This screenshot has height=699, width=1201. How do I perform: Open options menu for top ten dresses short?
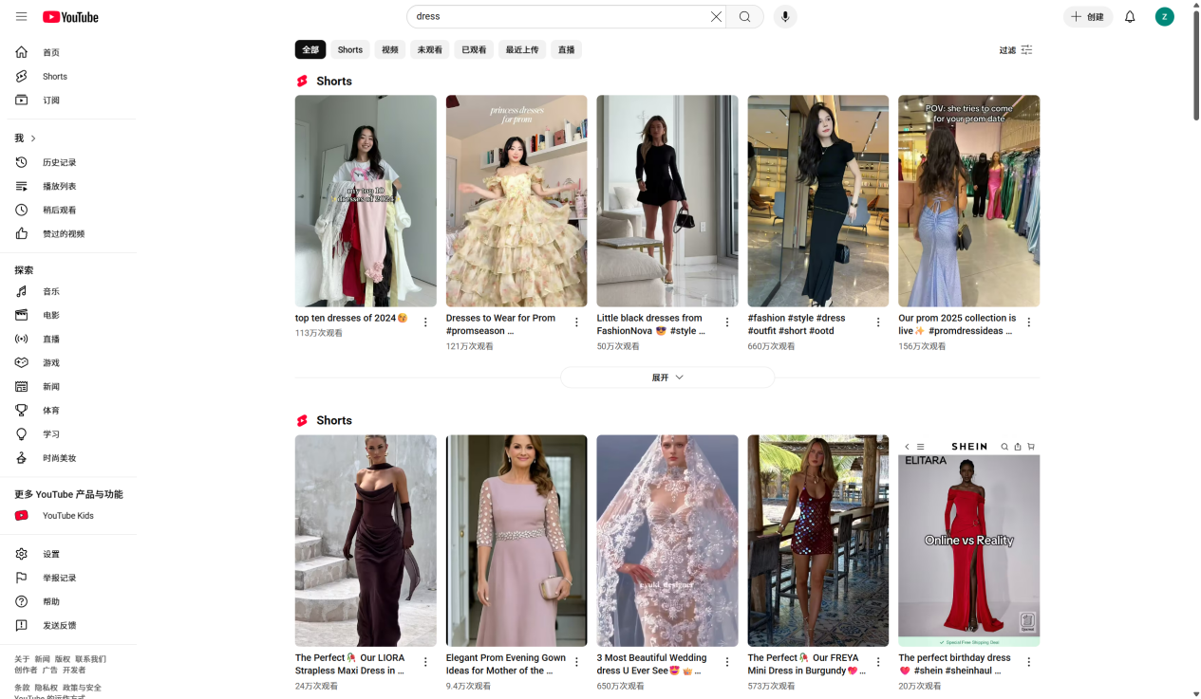[x=425, y=322]
